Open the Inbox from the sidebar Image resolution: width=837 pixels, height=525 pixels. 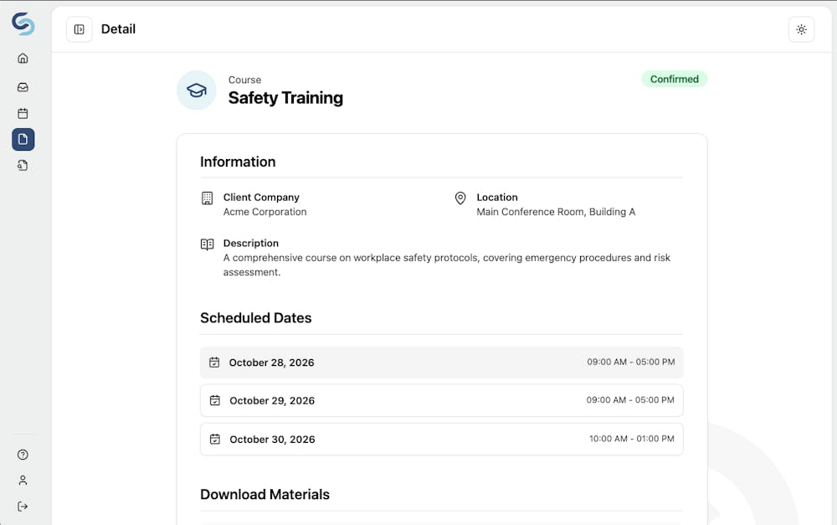pos(23,86)
